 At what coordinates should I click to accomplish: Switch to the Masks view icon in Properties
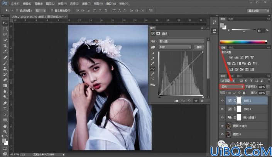[x=158, y=33]
